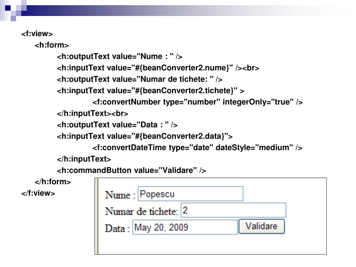Click the outputText line "Numar de tichete: "
The width and height of the screenshot is (356, 267).
point(140,79)
